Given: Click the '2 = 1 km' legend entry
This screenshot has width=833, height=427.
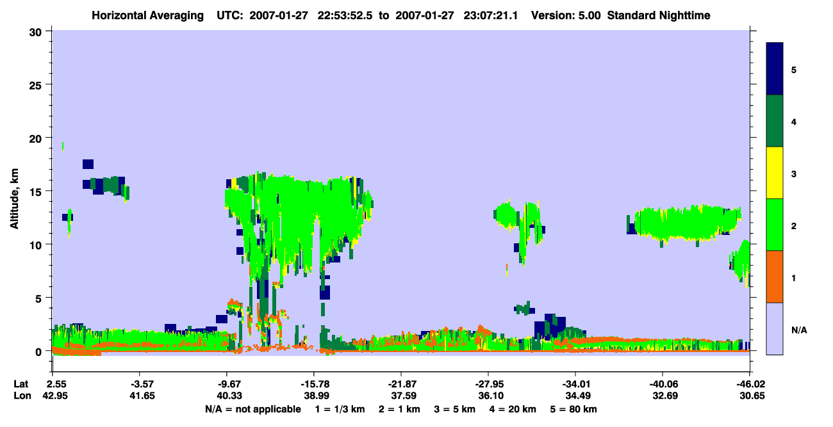Looking at the screenshot, I should 399,409.
